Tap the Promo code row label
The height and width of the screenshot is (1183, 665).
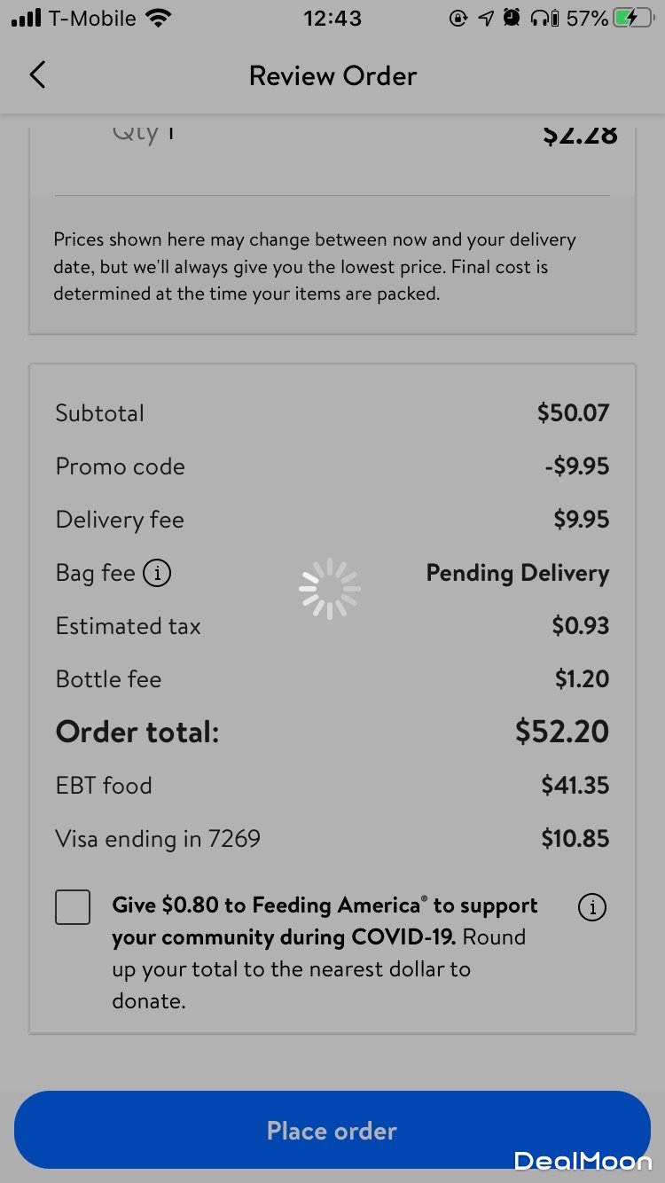121,466
